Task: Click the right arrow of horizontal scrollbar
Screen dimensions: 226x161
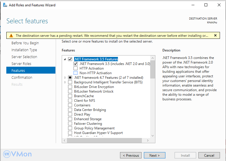Action: coord(148,140)
